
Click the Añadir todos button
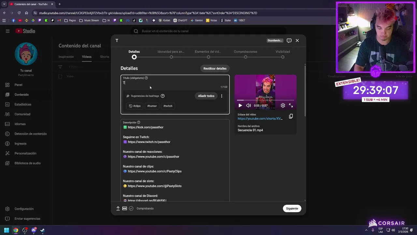click(x=206, y=96)
